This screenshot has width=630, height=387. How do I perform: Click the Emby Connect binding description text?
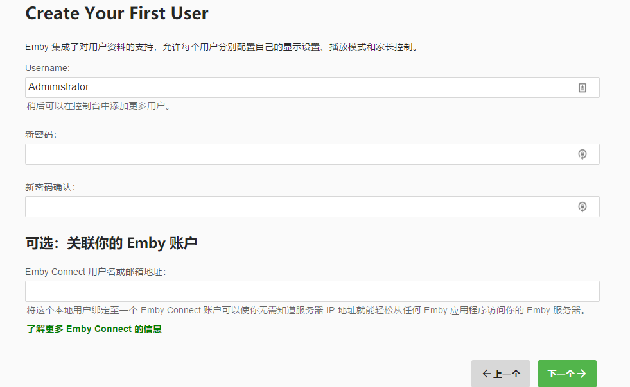[x=306, y=311]
